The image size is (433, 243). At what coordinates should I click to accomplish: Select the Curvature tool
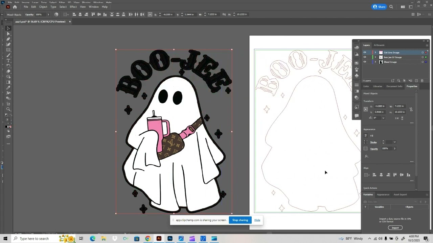8,45
